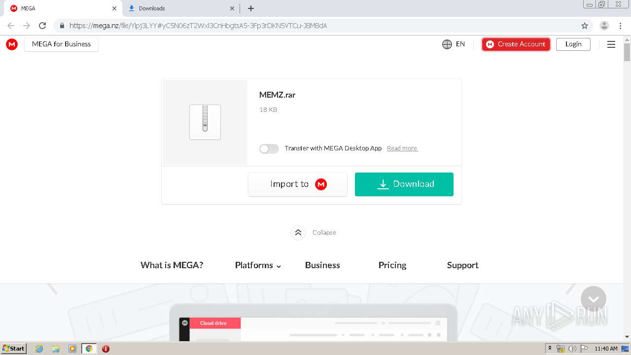Click the scrollbar down arrow
The image size is (631, 355).
pos(627,337)
